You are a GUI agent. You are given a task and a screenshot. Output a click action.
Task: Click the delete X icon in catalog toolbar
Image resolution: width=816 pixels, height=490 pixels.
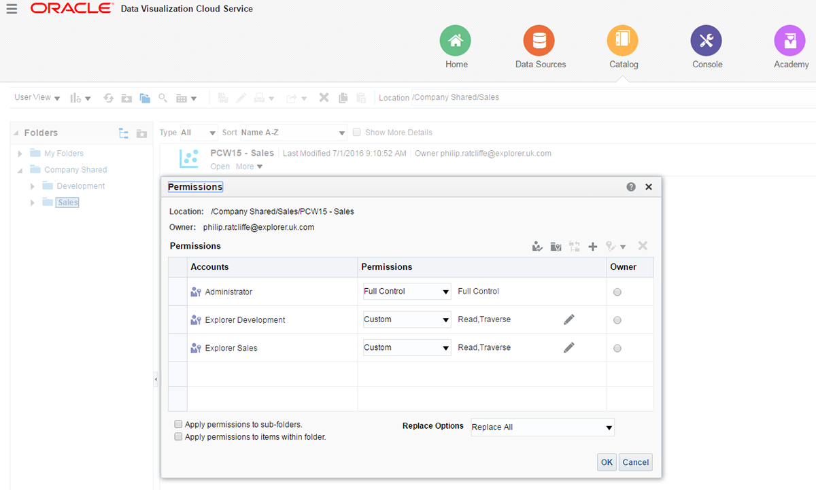324,98
